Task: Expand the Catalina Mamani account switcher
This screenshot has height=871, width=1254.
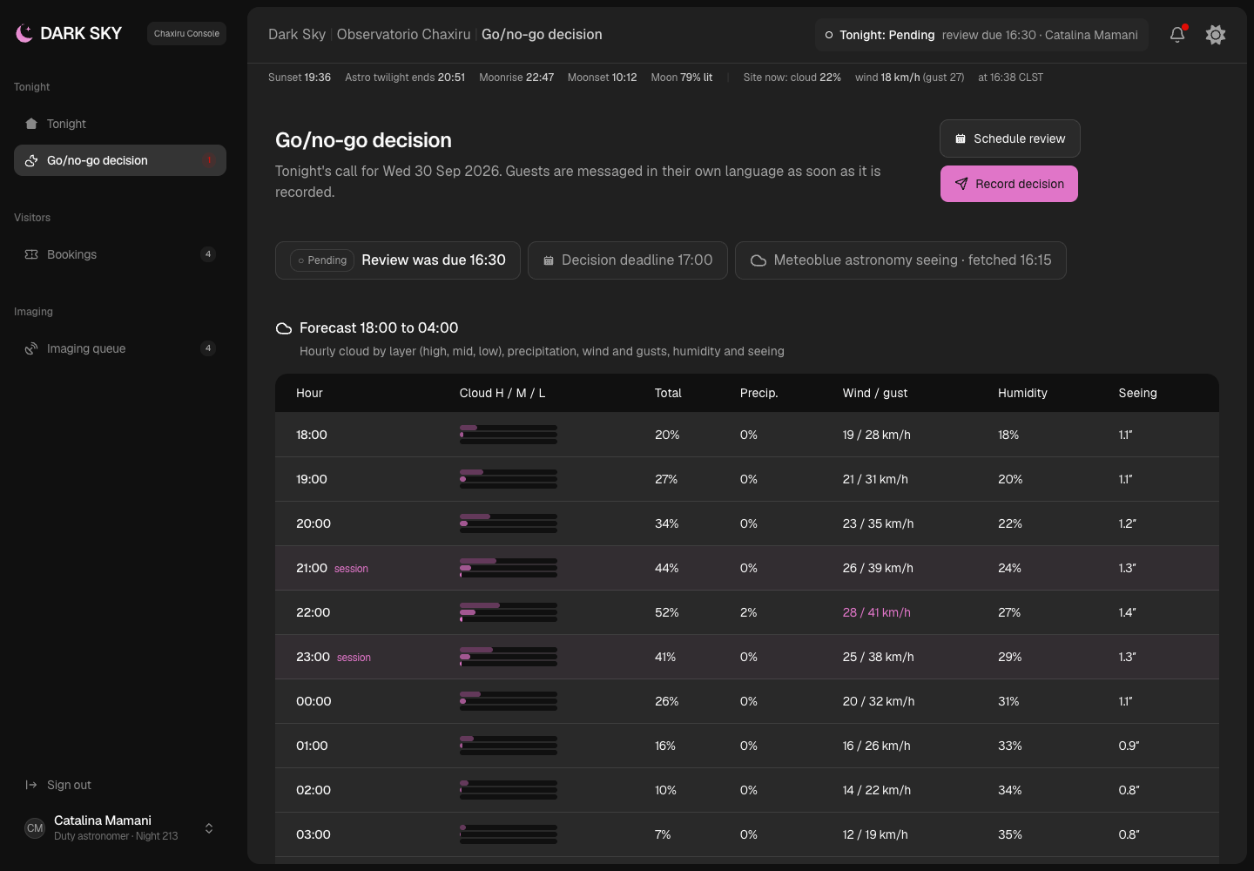Action: click(209, 828)
